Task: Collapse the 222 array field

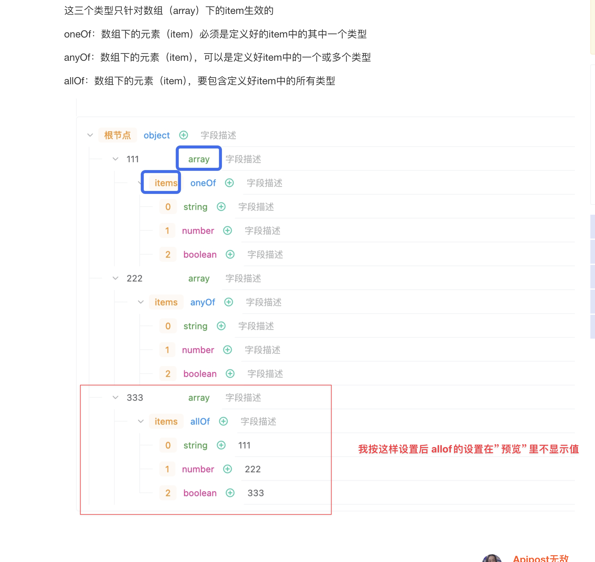Action: tap(115, 278)
